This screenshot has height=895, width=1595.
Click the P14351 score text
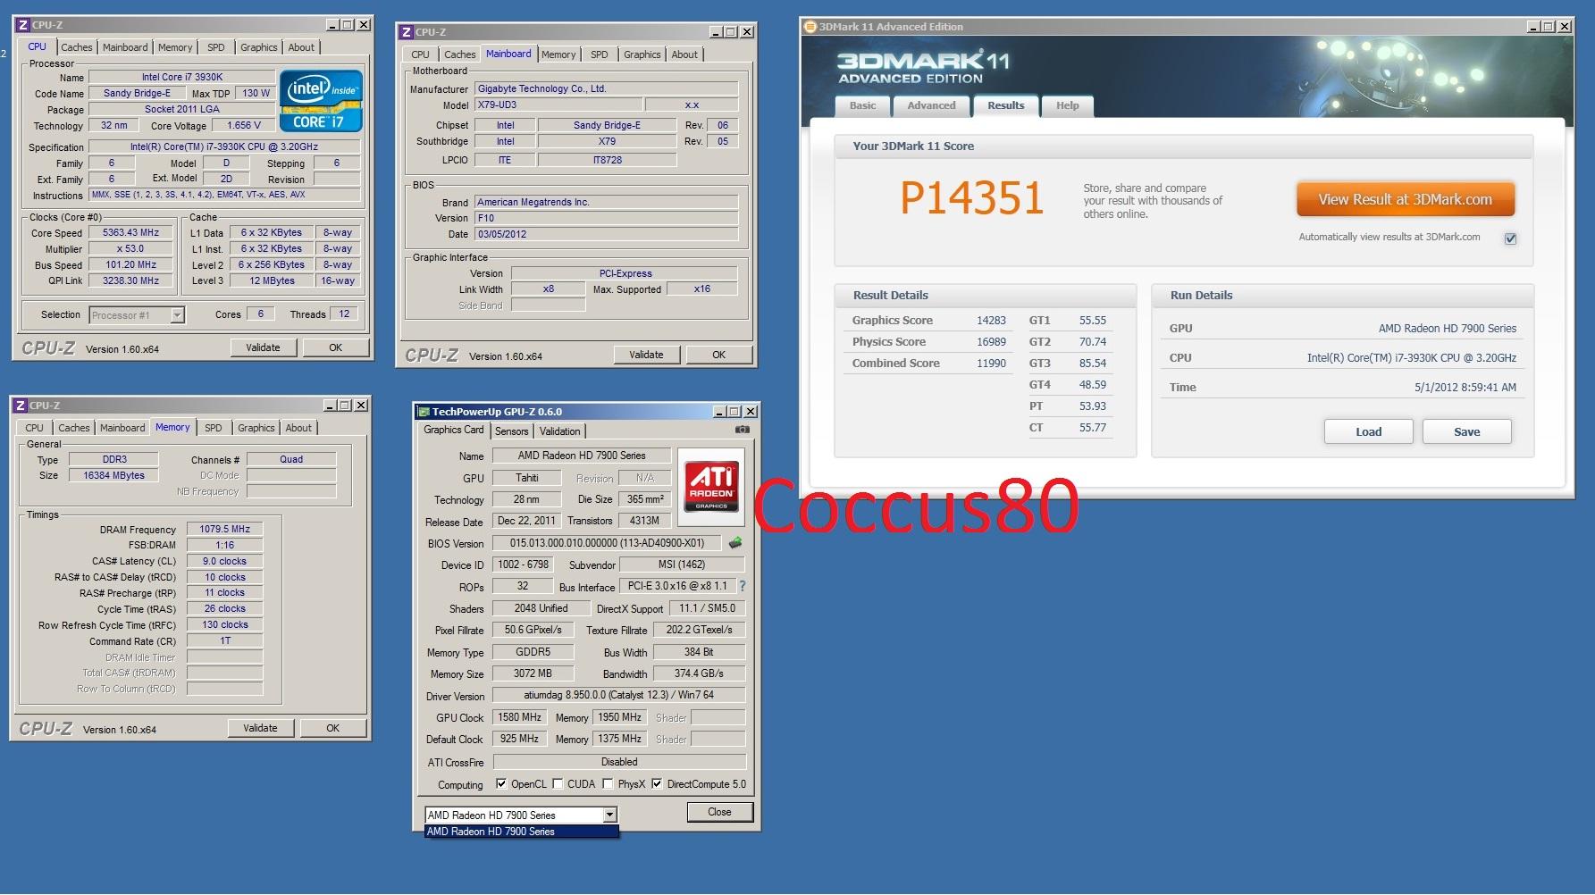(x=972, y=198)
